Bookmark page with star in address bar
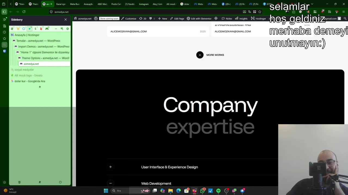The width and height of the screenshot is (348, 195). [260, 12]
